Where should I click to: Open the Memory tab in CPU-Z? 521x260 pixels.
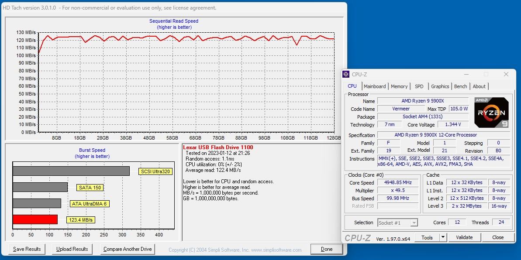399,86
